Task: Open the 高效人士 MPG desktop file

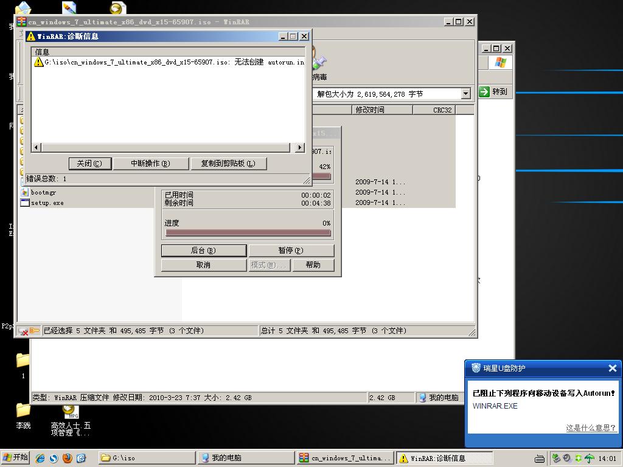Action: [x=71, y=420]
